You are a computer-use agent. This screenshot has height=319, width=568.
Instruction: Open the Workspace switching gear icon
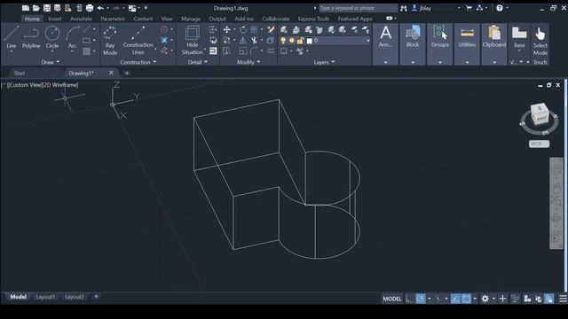click(485, 299)
